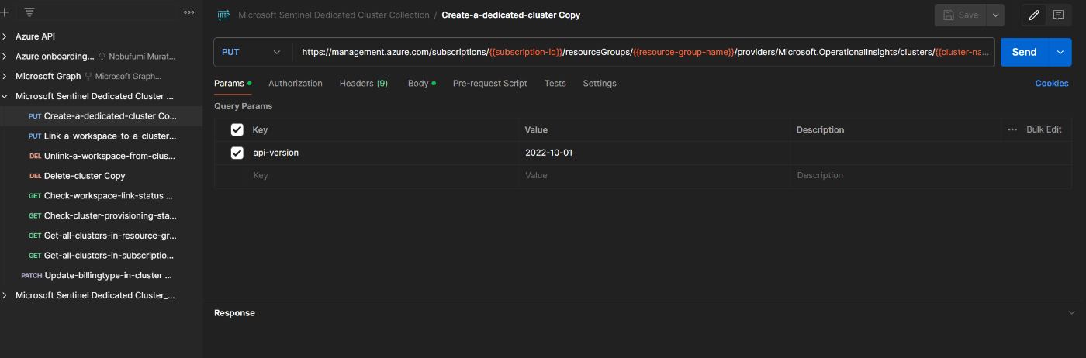Expand the Azure API collection

point(5,36)
